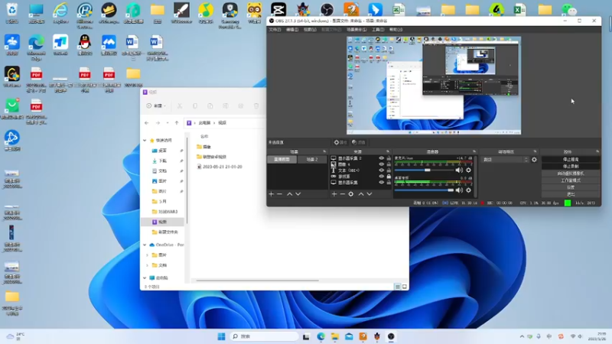Switch Explorer to large icons view

click(x=405, y=287)
